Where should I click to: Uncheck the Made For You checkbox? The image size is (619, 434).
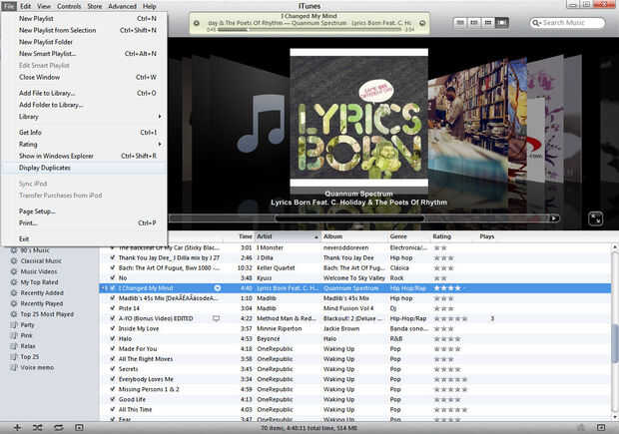(112, 349)
